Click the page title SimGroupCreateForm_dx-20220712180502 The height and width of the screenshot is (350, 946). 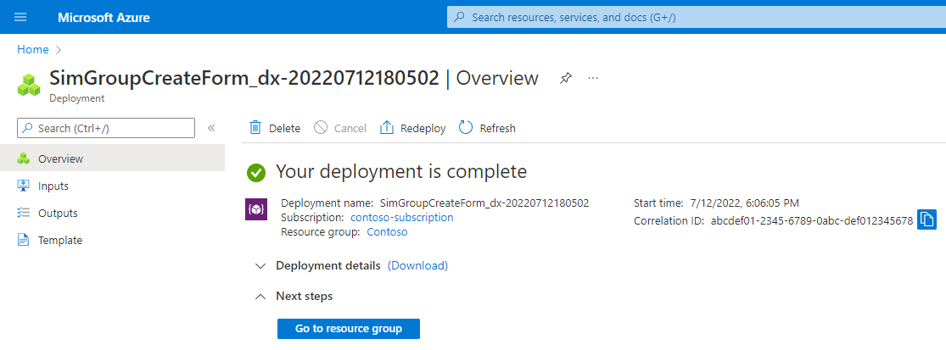243,78
